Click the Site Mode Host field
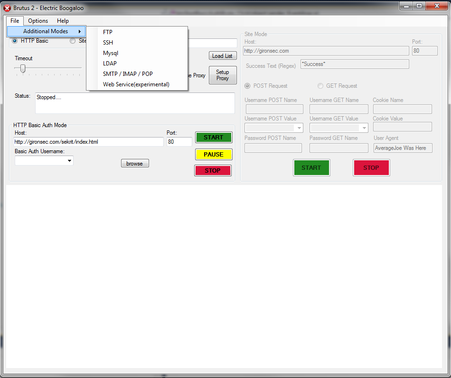The width and height of the screenshot is (451, 378). 326,51
